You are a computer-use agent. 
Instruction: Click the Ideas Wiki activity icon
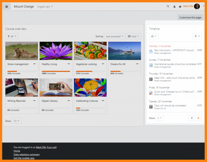(151, 79)
